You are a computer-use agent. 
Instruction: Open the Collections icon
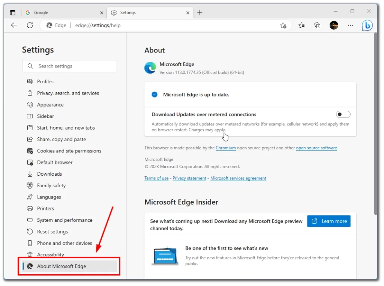(x=317, y=25)
